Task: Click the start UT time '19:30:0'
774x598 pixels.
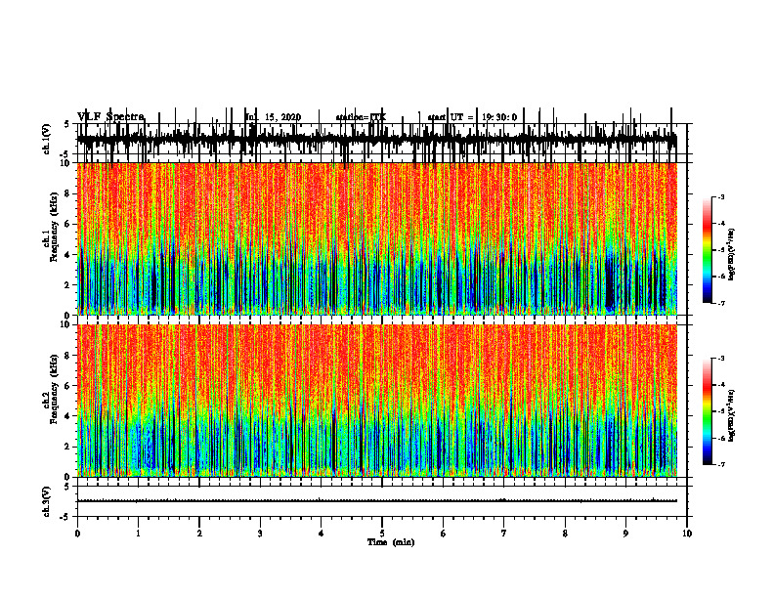Action: [499, 117]
